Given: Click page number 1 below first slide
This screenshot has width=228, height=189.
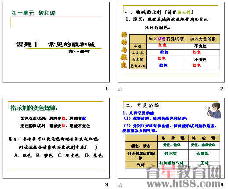Looking at the screenshot, I should click(107, 89).
